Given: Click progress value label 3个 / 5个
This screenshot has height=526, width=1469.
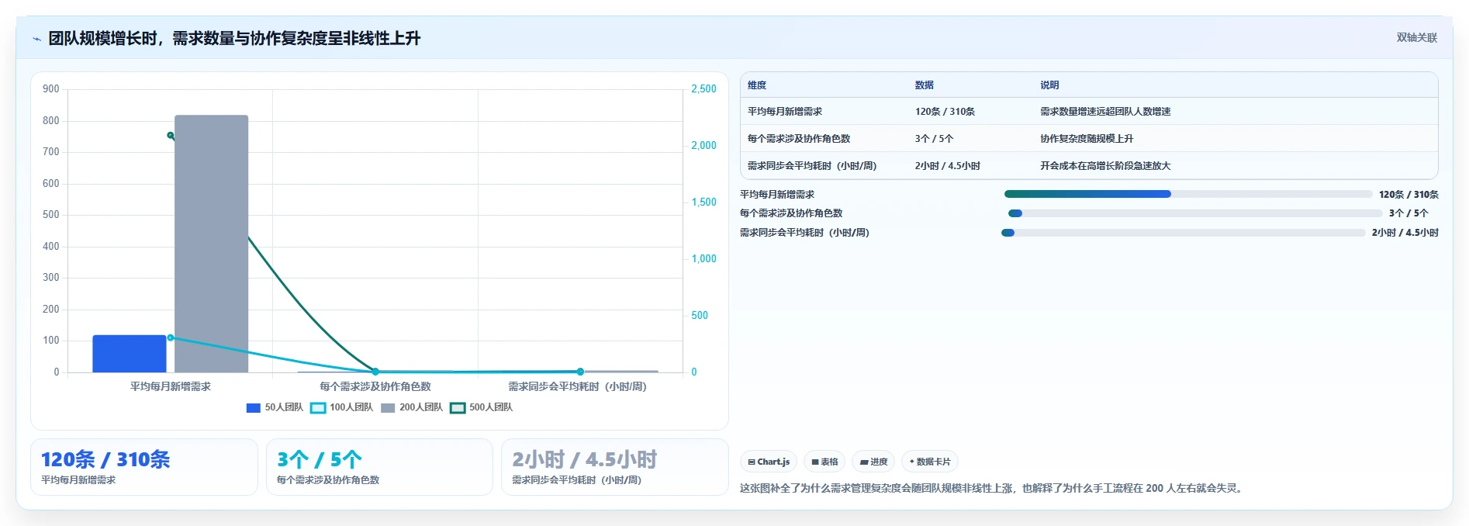Looking at the screenshot, I should 1408,213.
